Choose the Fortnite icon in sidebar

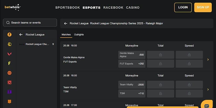pos(9,63)
